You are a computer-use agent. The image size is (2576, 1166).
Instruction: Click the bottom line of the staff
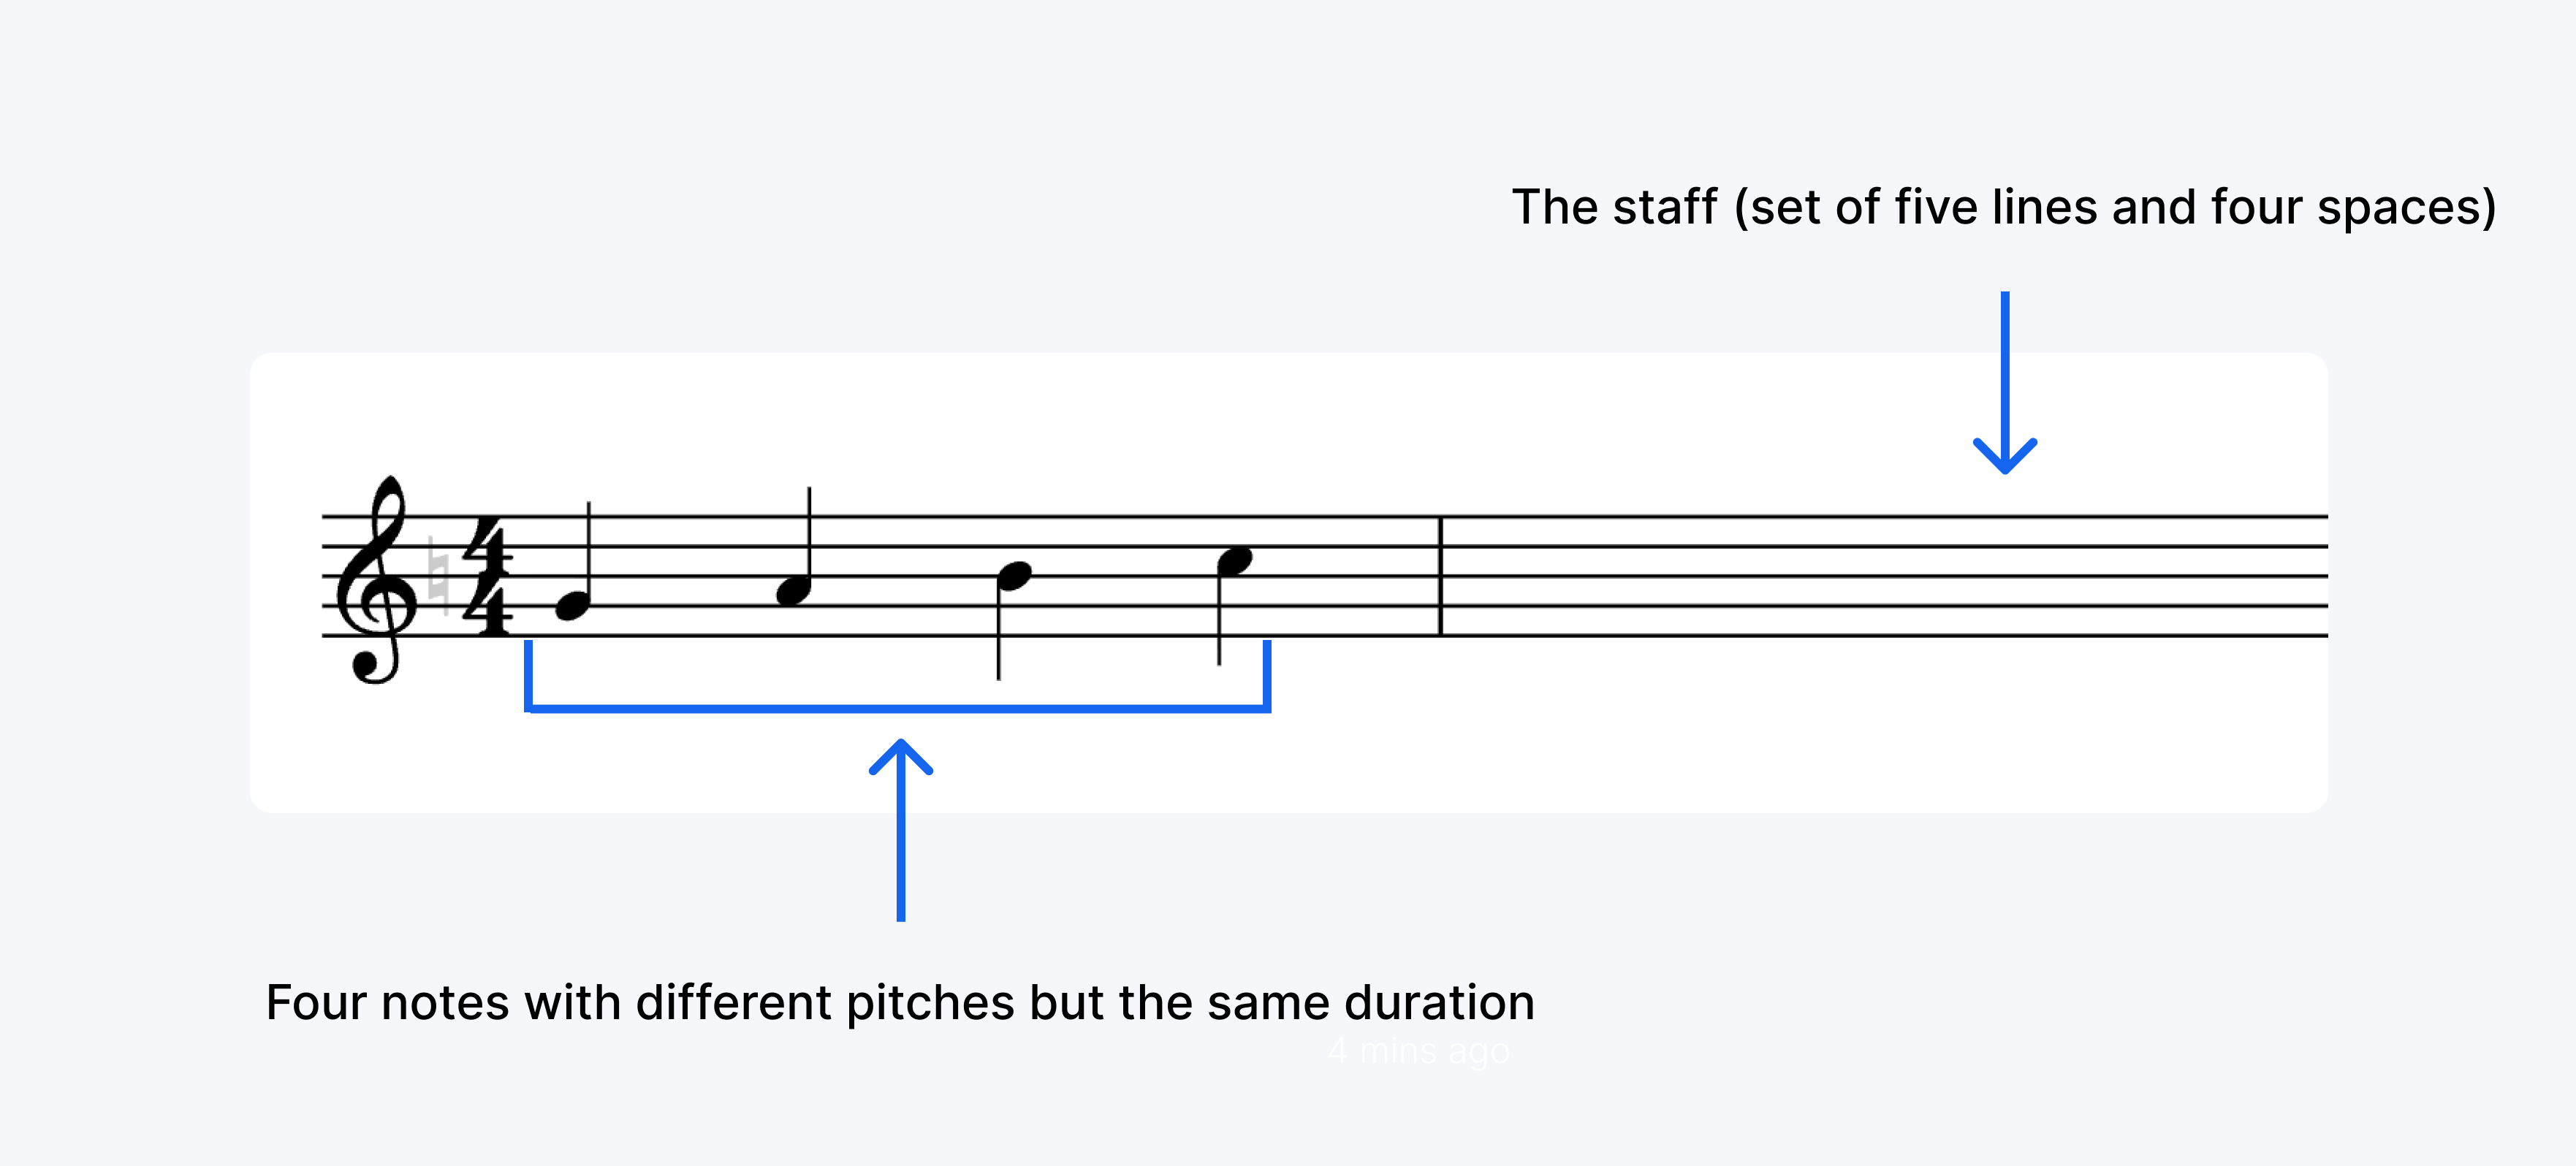1324,635
